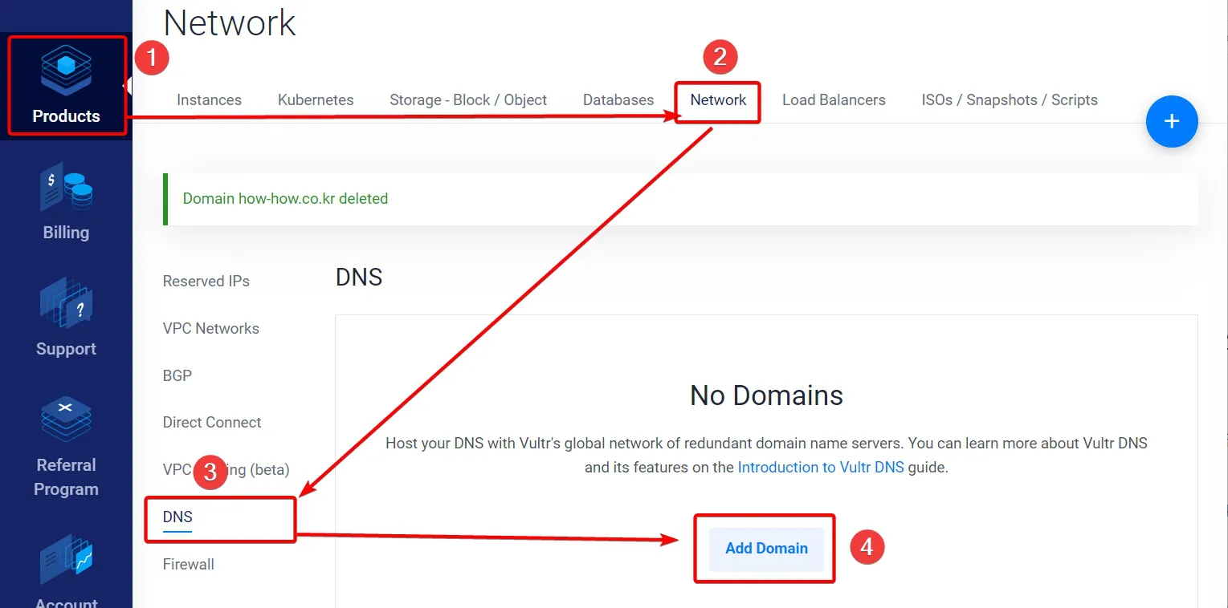
Task: Open VPC Networks in the side menu
Action: [211, 329]
